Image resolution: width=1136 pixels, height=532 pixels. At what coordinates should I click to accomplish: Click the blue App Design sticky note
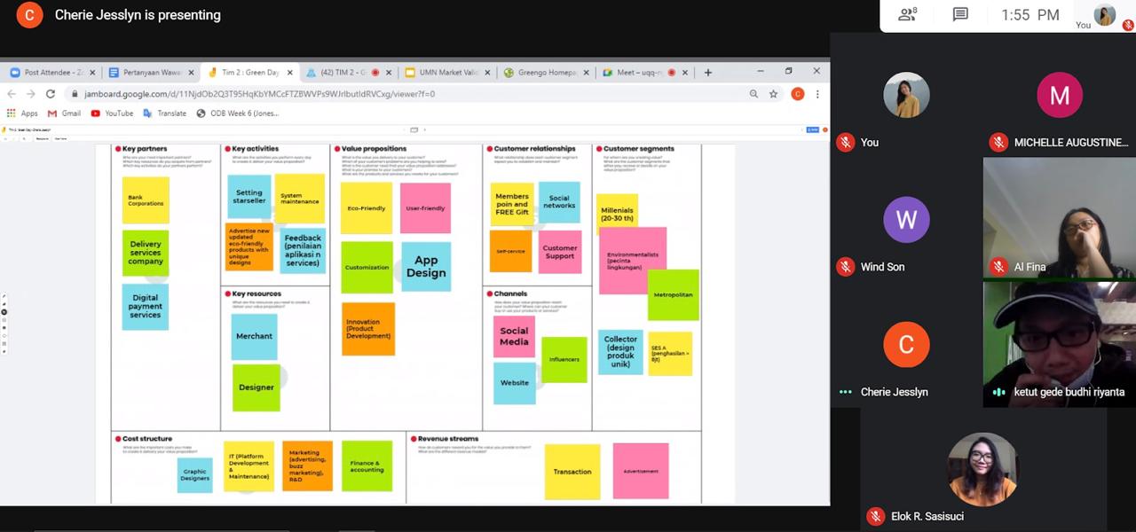tap(426, 266)
